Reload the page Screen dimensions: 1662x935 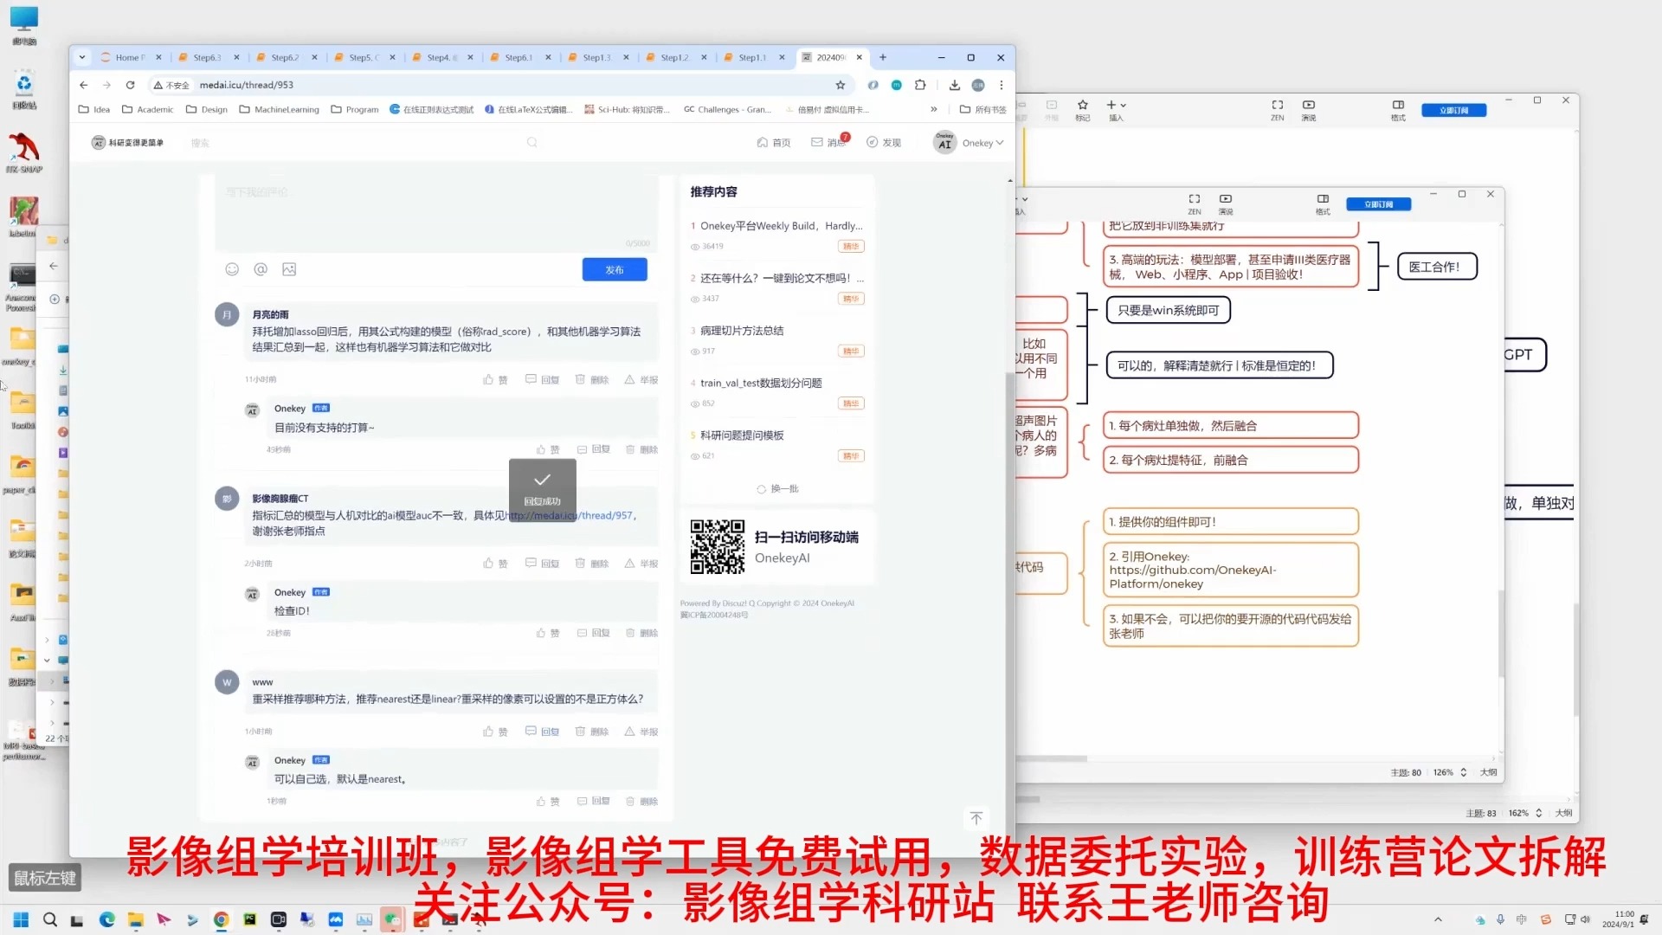tap(130, 85)
